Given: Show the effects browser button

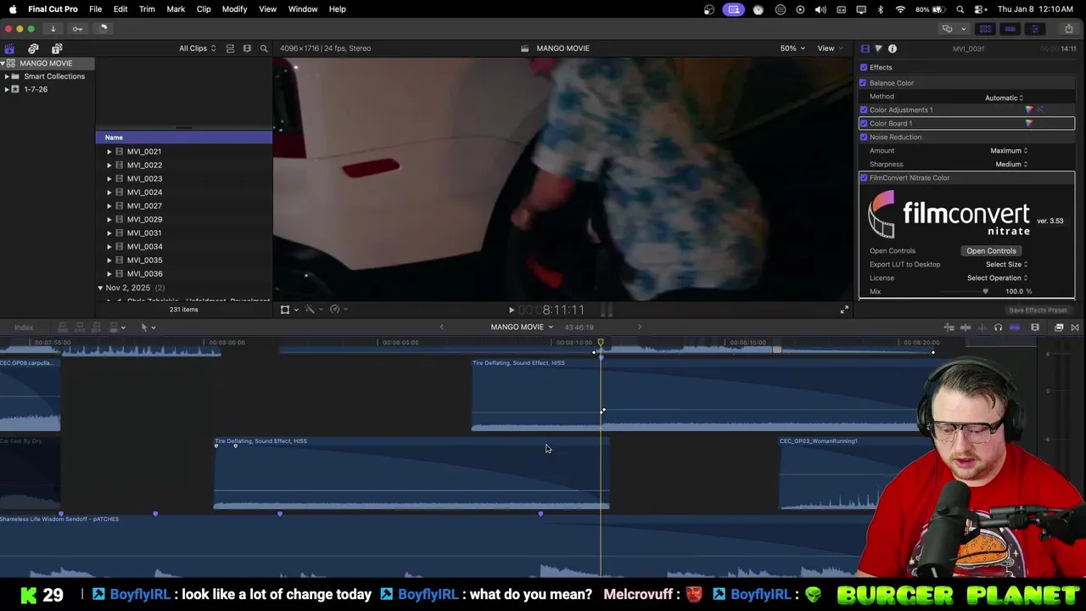Looking at the screenshot, I should [1059, 328].
